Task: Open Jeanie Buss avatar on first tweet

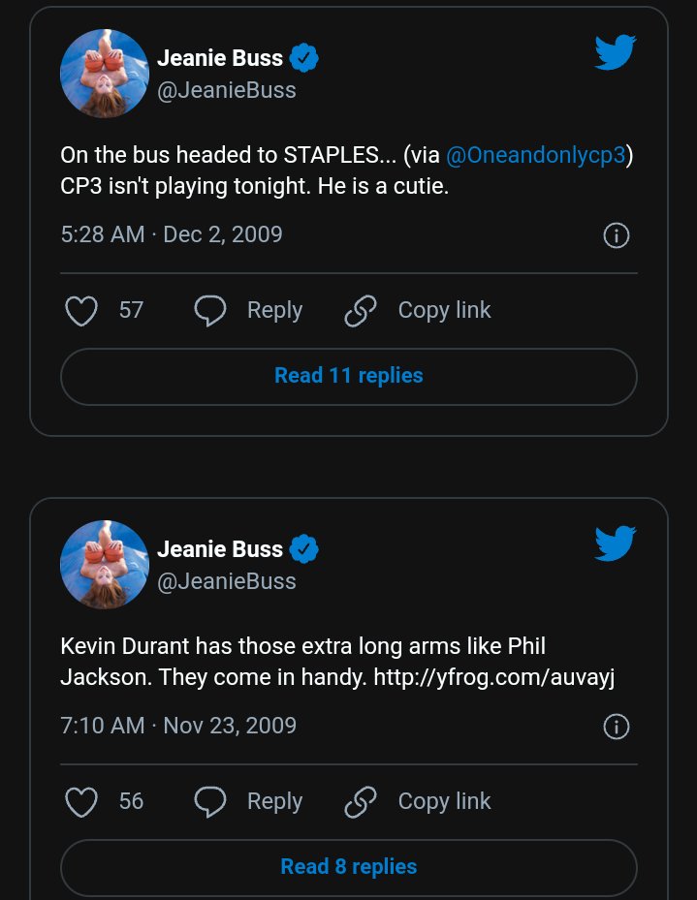Action: [105, 74]
